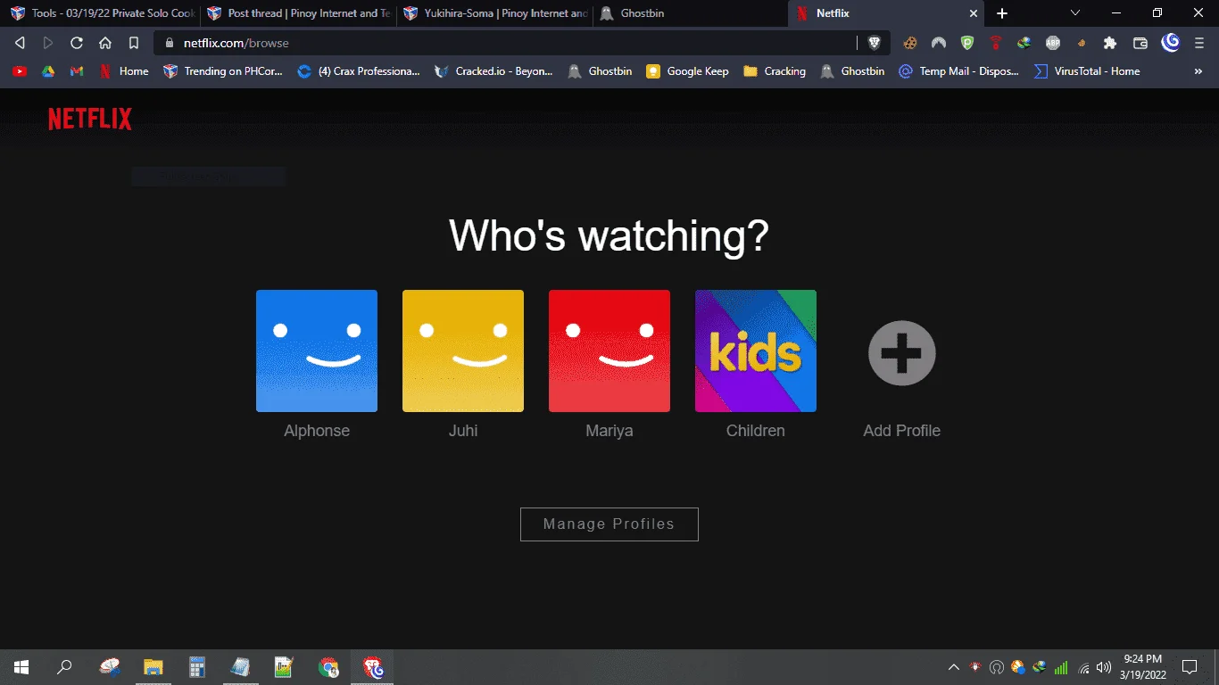Image resolution: width=1219 pixels, height=685 pixels.
Task: Switch to the Yukihira-Soma tab
Action: [494, 13]
